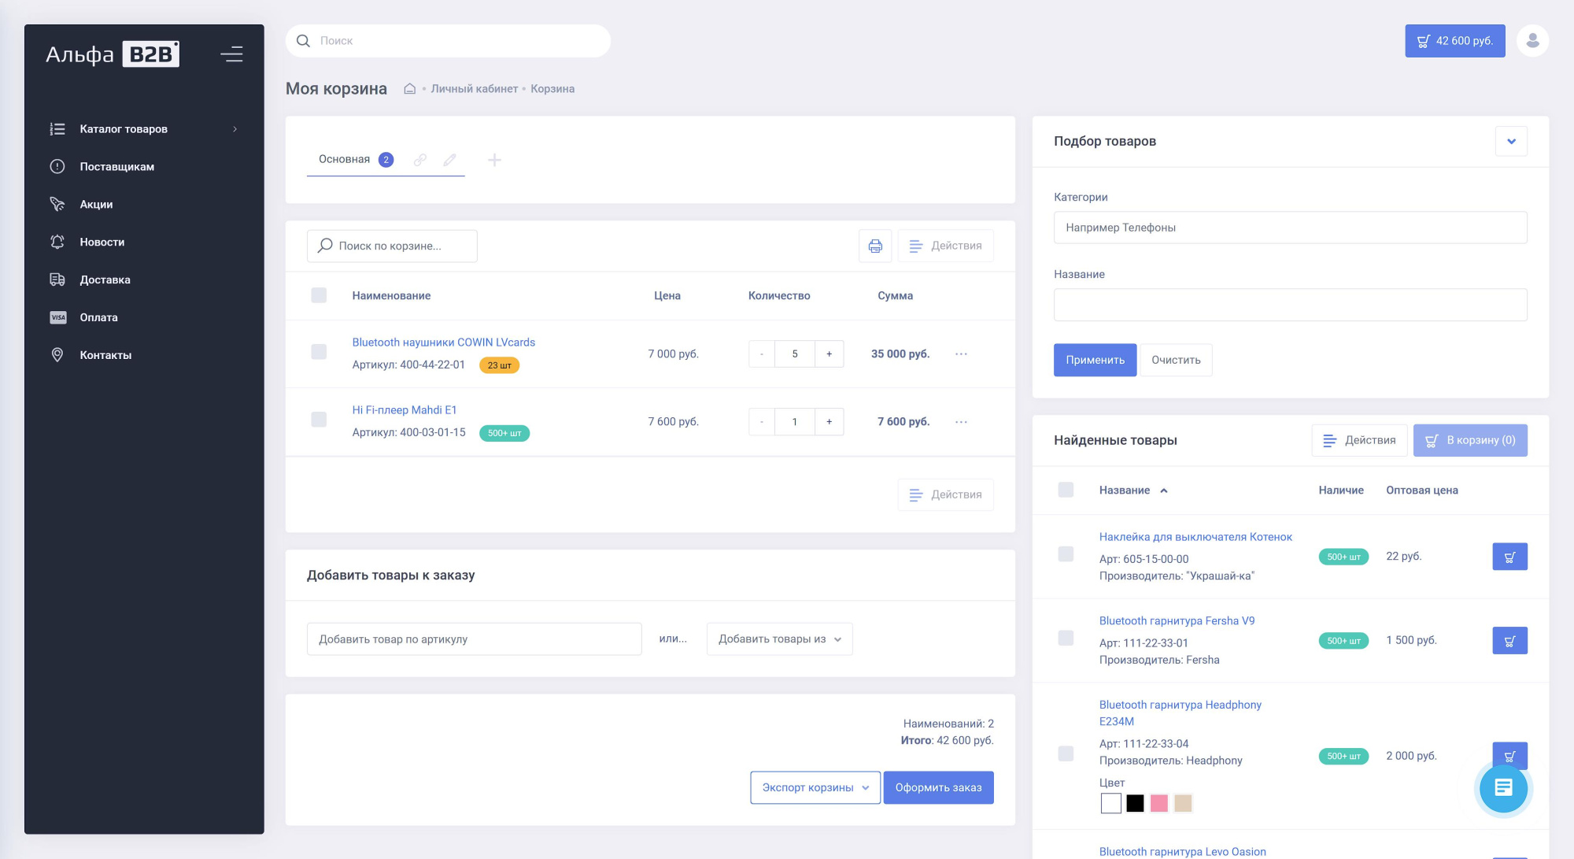The image size is (1574, 859).
Task: Toggle select-all checkbox in cart table header
Action: click(319, 295)
